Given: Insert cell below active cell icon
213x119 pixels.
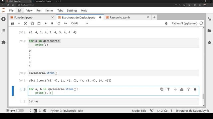Looking at the screenshot, I should [188, 89].
